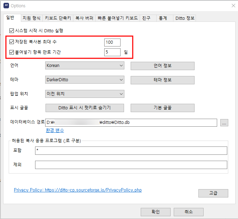Switch to the 지원 형식 tab

(x=32, y=18)
